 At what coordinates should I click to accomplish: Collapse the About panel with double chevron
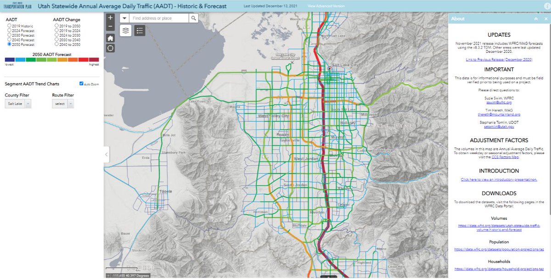coord(535,19)
